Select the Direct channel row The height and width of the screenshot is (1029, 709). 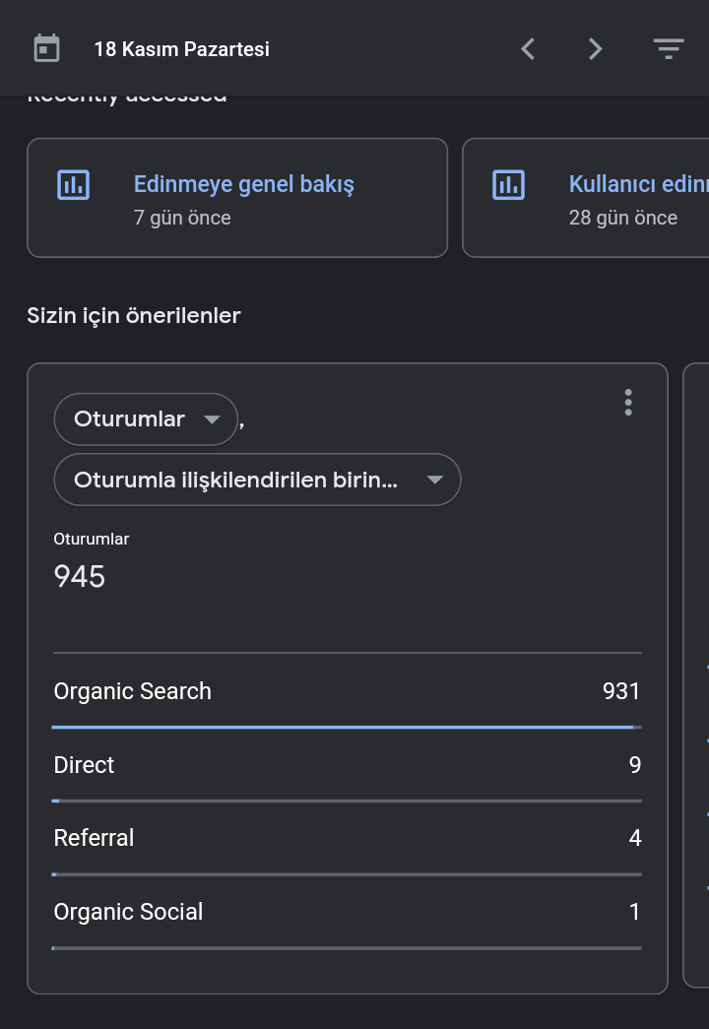pos(348,765)
